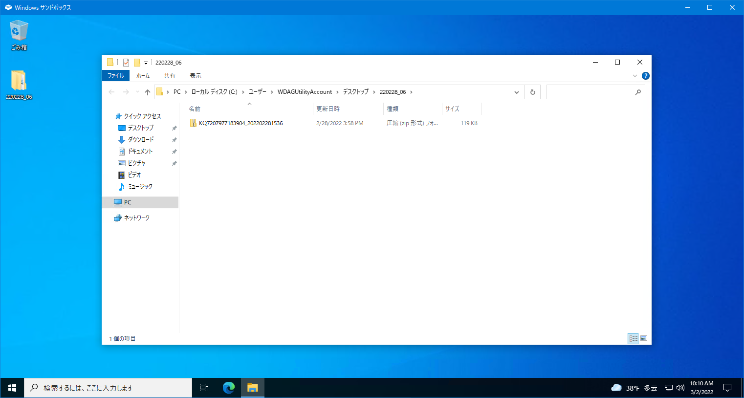Open Quick Access Toolbar customize dropdown
The height and width of the screenshot is (398, 744).
tap(146, 63)
